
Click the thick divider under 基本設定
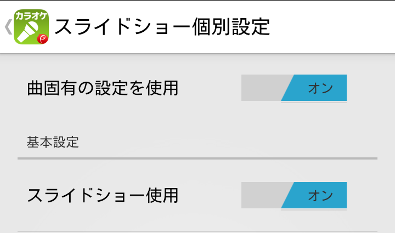point(198,158)
